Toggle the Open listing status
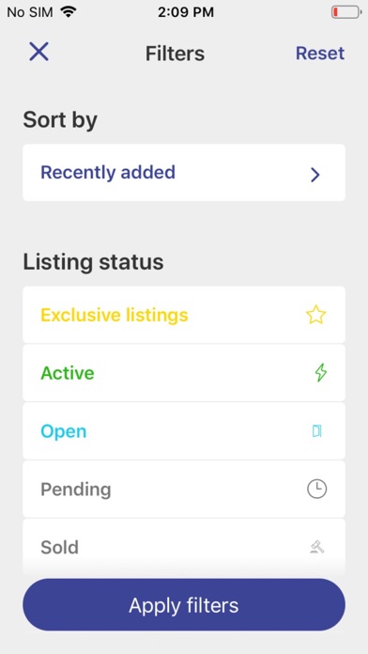 click(184, 431)
